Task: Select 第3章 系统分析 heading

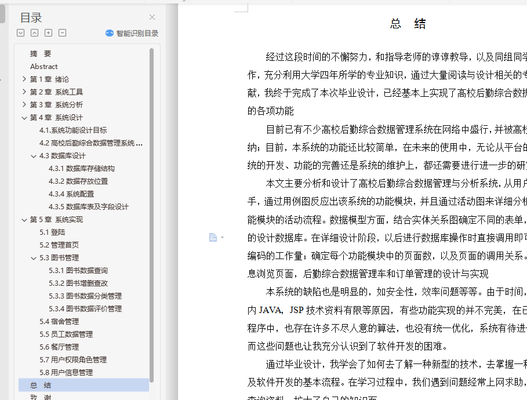Action: coord(56,105)
